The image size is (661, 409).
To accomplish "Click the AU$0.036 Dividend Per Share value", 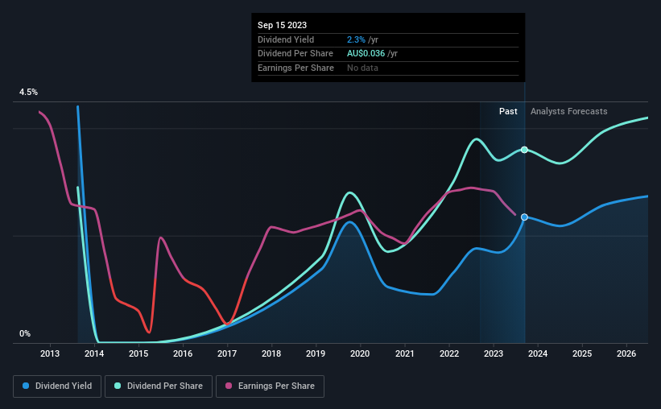I will pos(366,54).
